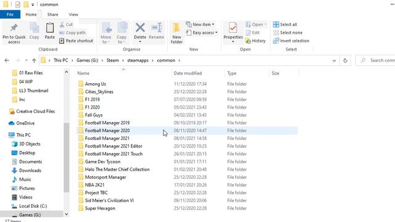The height and width of the screenshot is (222, 395).
Task: Sort by the Size column header
Action: pos(284,73)
